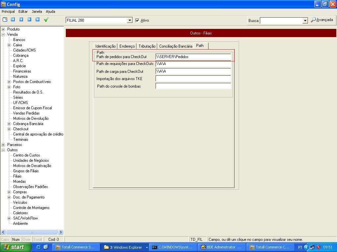Click the Avançada magnifier search button
337x252 pixels.
(x=322, y=20)
